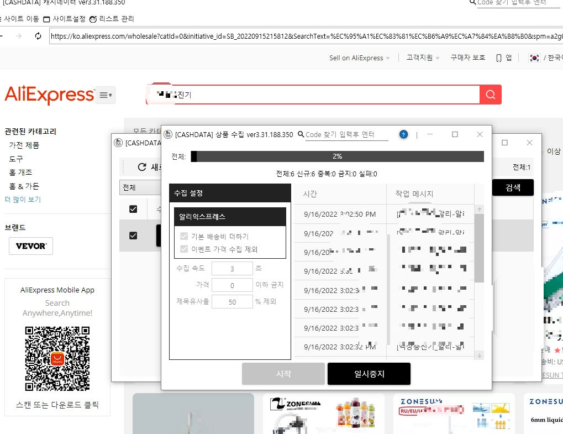
Task: Click the disabled 시작 start button
Action: [283, 374]
